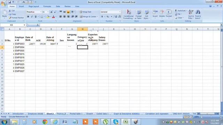Open the General number format dropdown
The image size is (223, 125).
point(120,12)
